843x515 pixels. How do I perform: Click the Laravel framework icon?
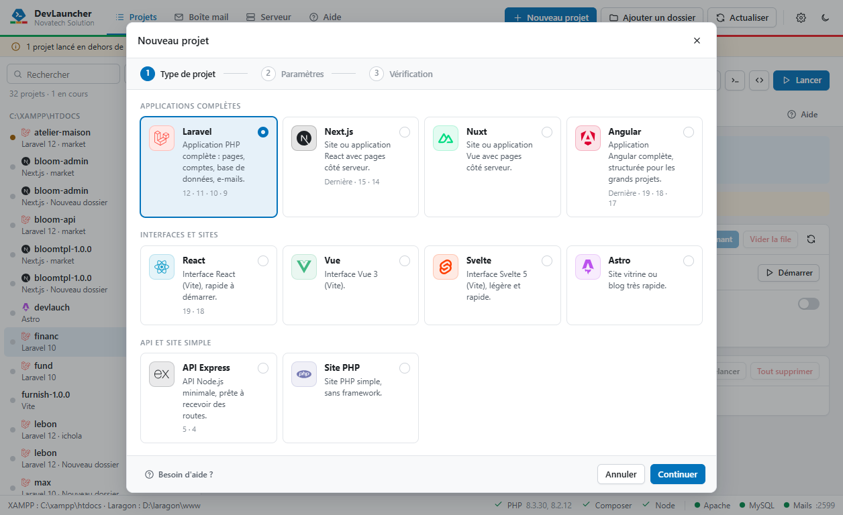[161, 138]
